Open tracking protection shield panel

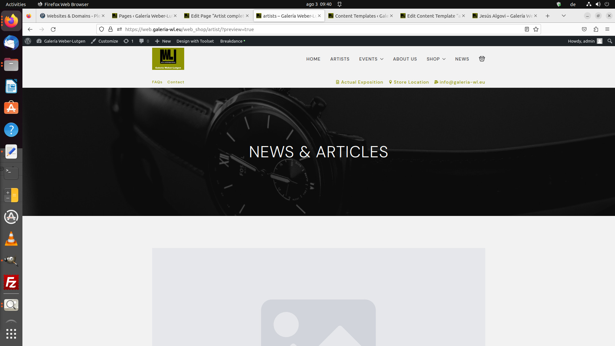click(102, 29)
